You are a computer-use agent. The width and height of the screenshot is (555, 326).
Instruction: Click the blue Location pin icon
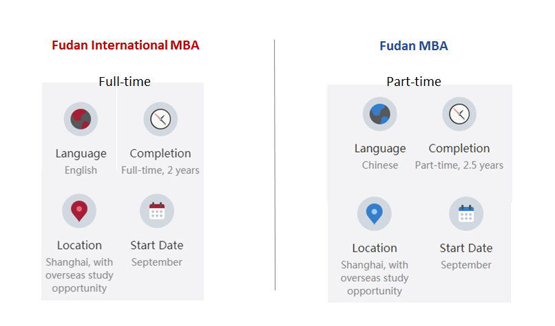[x=374, y=214]
